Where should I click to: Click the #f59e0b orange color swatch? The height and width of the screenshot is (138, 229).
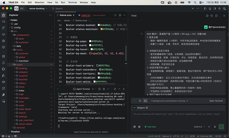pos(102,29)
